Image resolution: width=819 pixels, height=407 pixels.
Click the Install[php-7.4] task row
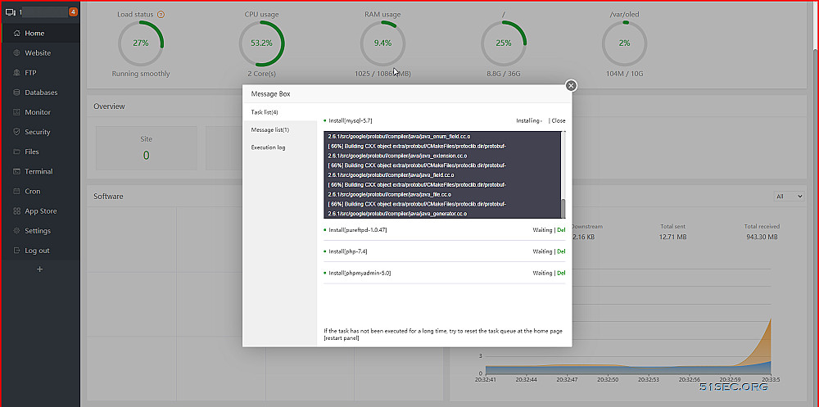click(445, 251)
